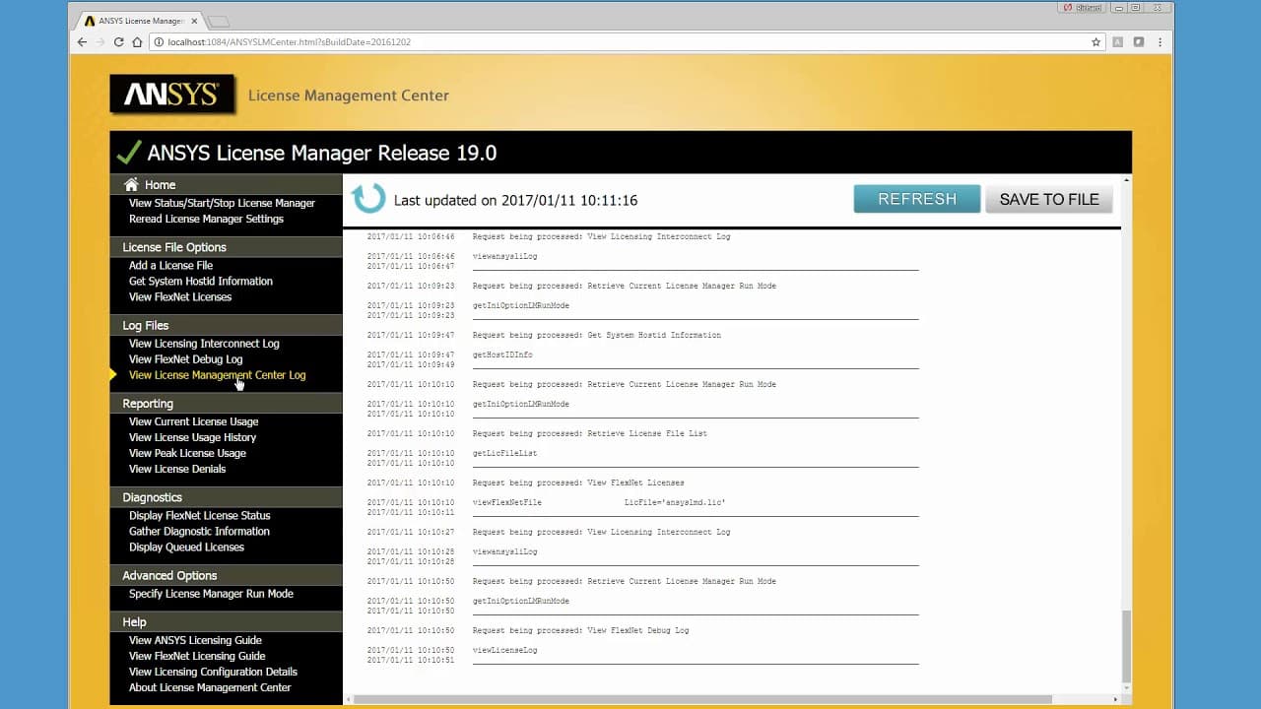Click log line 'Request being processed: Get System Hostid Information'
The image size is (1261, 709).
(x=596, y=335)
